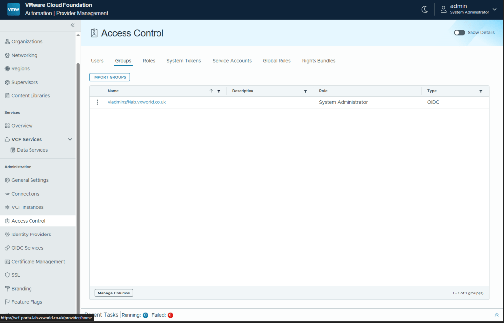The height and width of the screenshot is (323, 504).
Task: Collapse the left sidebar with double-chevron icon
Action: (x=72, y=25)
